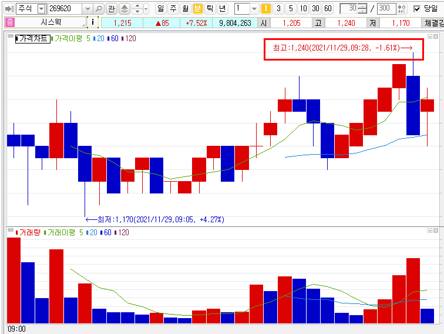Select the 가격차트 legend label
The width and height of the screenshot is (444, 334).
pos(33,39)
